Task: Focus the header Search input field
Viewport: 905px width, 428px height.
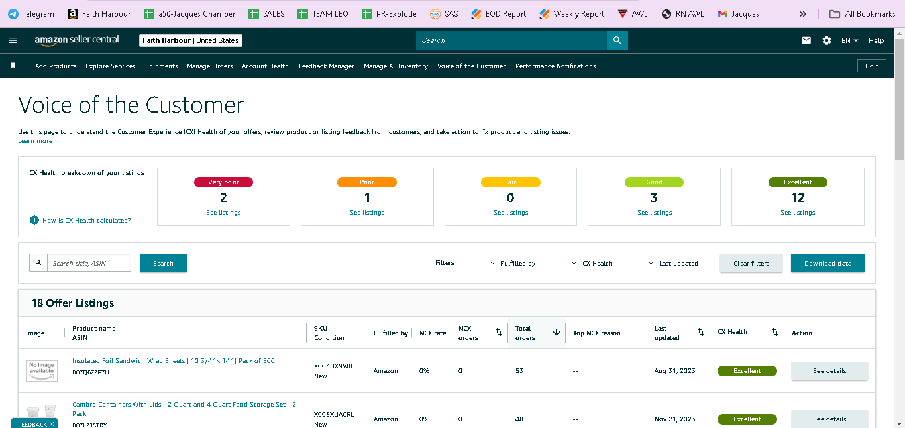Action: 511,40
